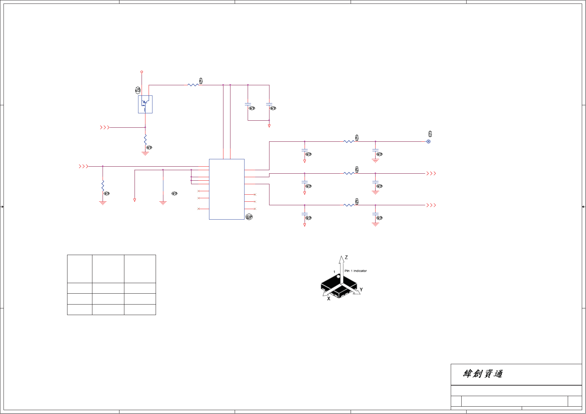Screen dimensions: 586x414
Task: Click the input port arrows on the long IC input line
Action: pyautogui.click(x=84, y=166)
